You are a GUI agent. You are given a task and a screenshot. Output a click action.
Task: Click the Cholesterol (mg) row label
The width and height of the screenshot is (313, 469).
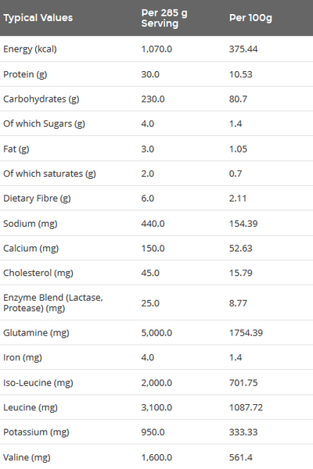[38, 273]
